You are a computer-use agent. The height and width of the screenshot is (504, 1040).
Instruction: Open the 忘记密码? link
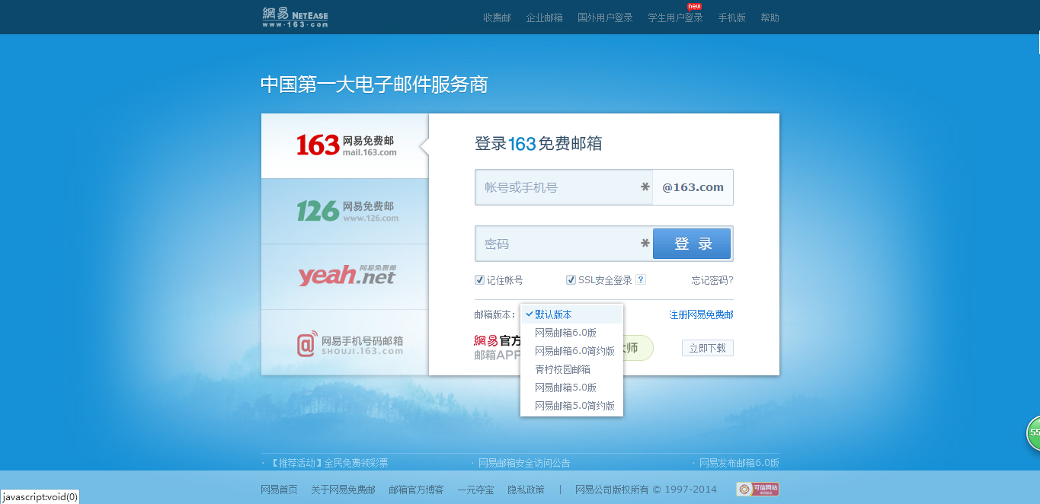tap(712, 280)
